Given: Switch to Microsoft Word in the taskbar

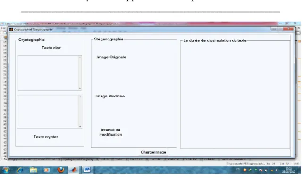Looking at the screenshot, I should [x=87, y=170].
